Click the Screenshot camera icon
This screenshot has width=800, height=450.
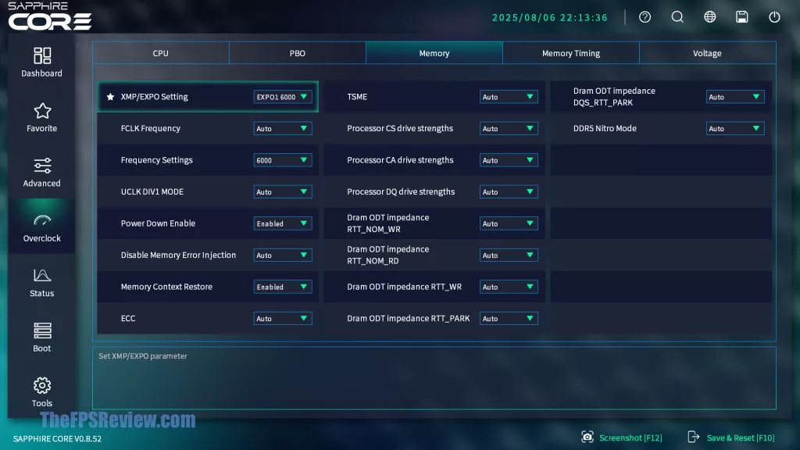[587, 437]
